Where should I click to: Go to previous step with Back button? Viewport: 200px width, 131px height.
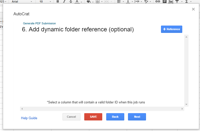coord(115,117)
